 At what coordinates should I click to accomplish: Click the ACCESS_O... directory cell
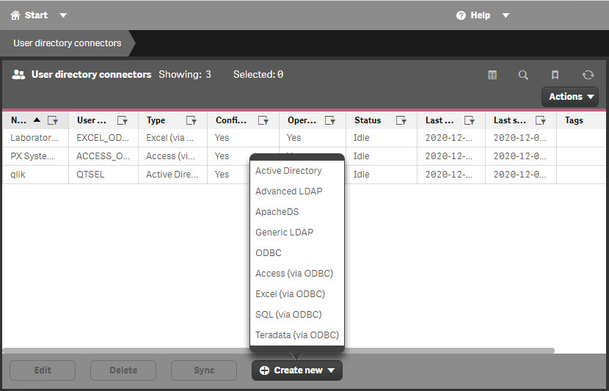coord(103,156)
